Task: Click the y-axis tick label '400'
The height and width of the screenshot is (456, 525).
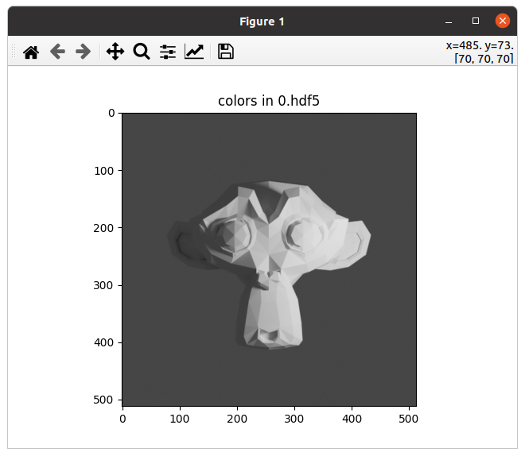Action: 103,342
